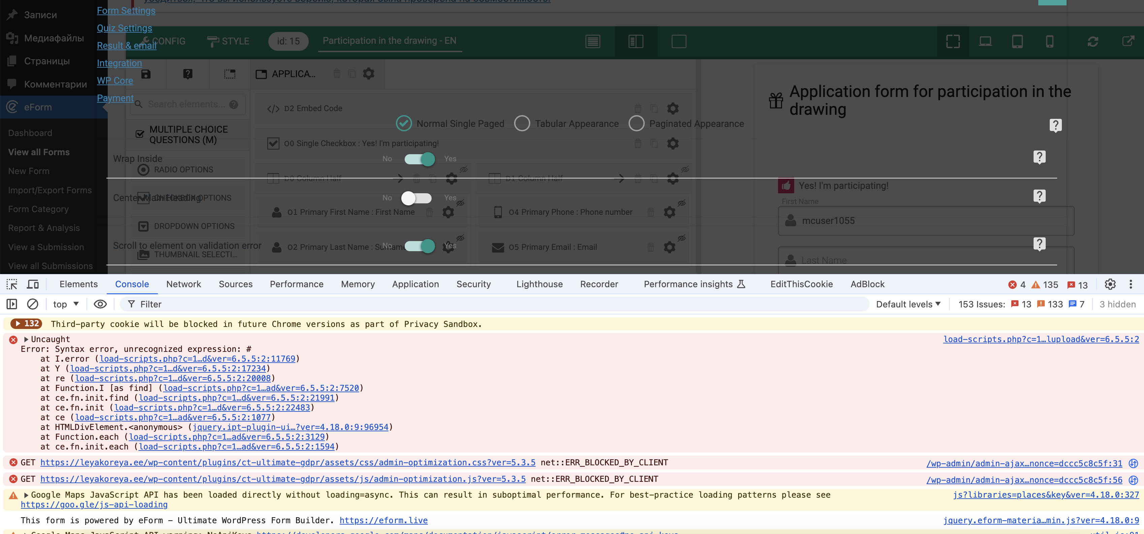Switch to the Elements tab

coord(78,284)
